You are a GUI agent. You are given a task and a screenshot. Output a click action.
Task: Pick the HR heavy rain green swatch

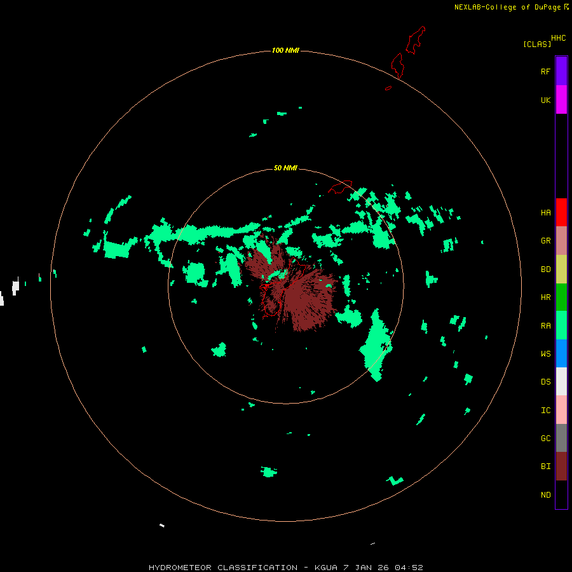tap(561, 297)
